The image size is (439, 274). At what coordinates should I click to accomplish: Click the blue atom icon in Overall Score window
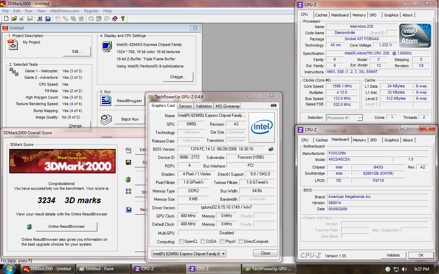pyautogui.click(x=129, y=191)
